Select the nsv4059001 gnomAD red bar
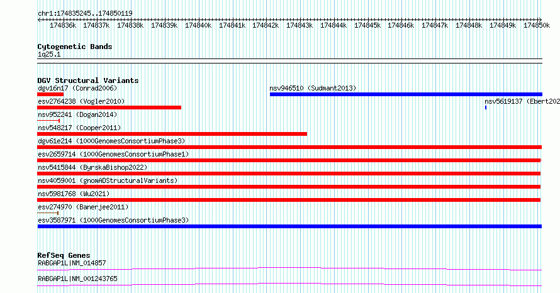Image resolution: width=560 pixels, height=293 pixels. (289, 187)
